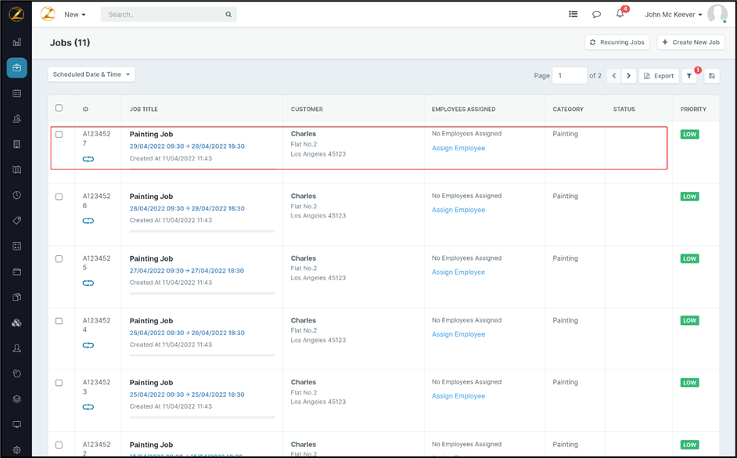Click the Recurring Jobs button
Screen dimensions: 737x458
coord(617,42)
